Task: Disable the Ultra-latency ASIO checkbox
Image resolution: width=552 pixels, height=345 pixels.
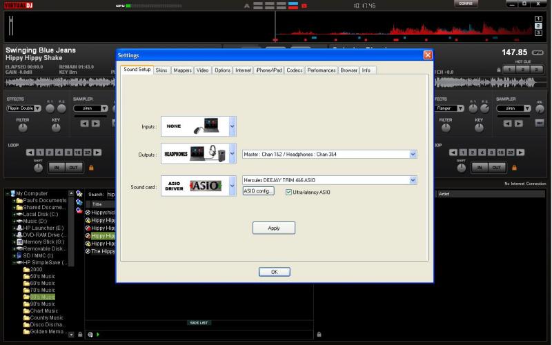Action: [x=289, y=192]
